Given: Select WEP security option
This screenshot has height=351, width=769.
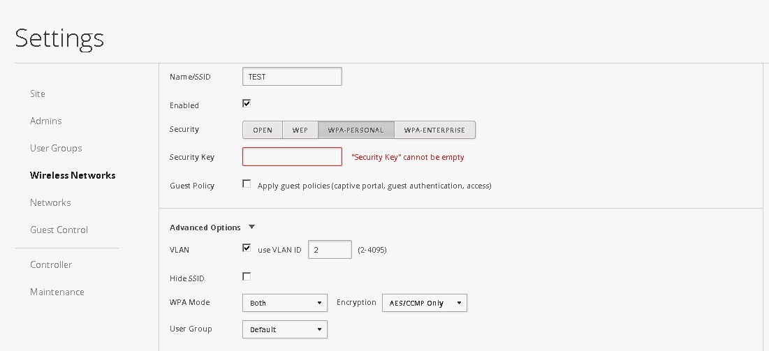Looking at the screenshot, I should [x=300, y=130].
